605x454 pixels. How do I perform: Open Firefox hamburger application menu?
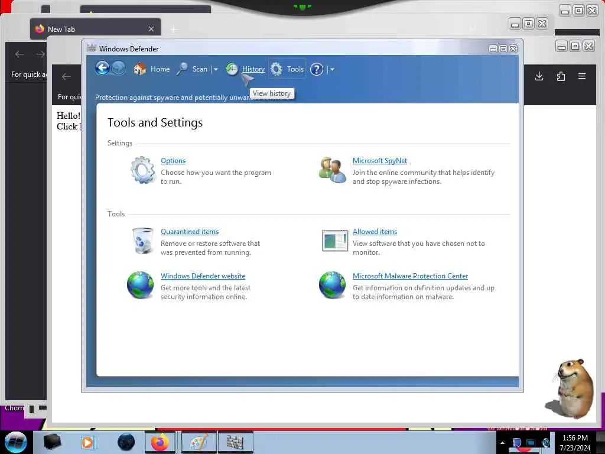click(582, 76)
